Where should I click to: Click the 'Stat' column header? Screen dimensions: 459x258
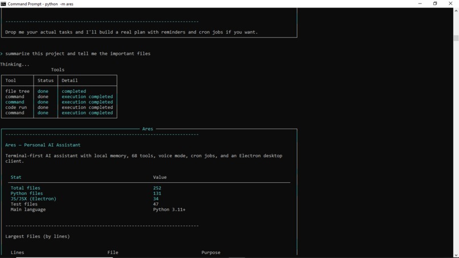click(16, 177)
